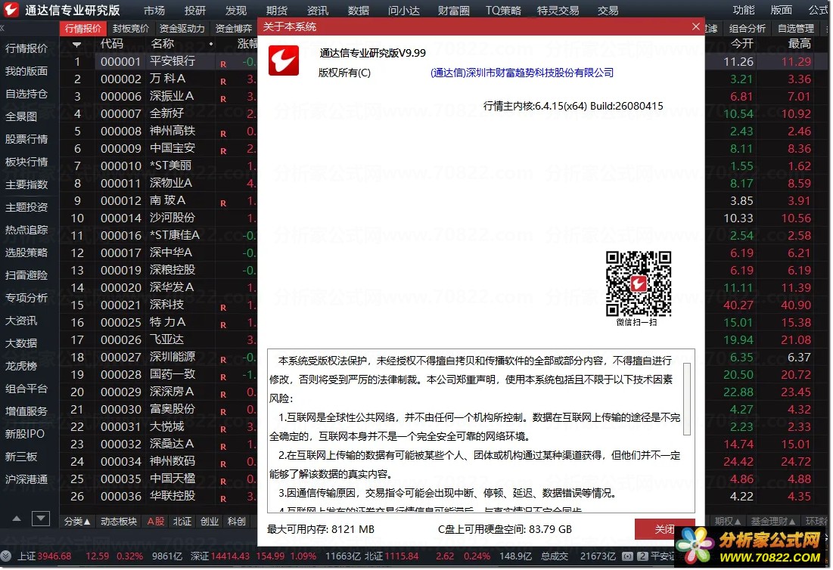This screenshot has width=833, height=570.
Task: Click the R marker beside 万科A
Action: pyautogui.click(x=223, y=82)
